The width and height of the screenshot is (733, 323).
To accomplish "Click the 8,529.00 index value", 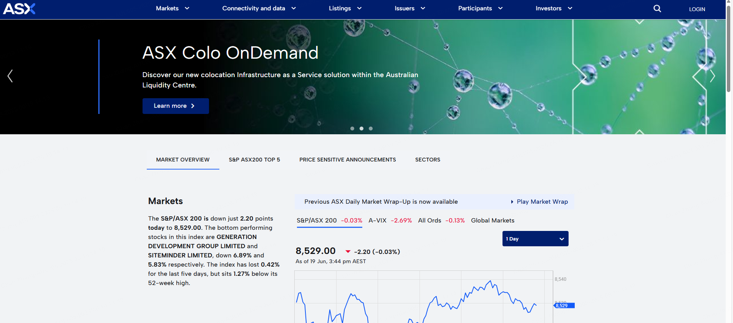I will click(315, 251).
